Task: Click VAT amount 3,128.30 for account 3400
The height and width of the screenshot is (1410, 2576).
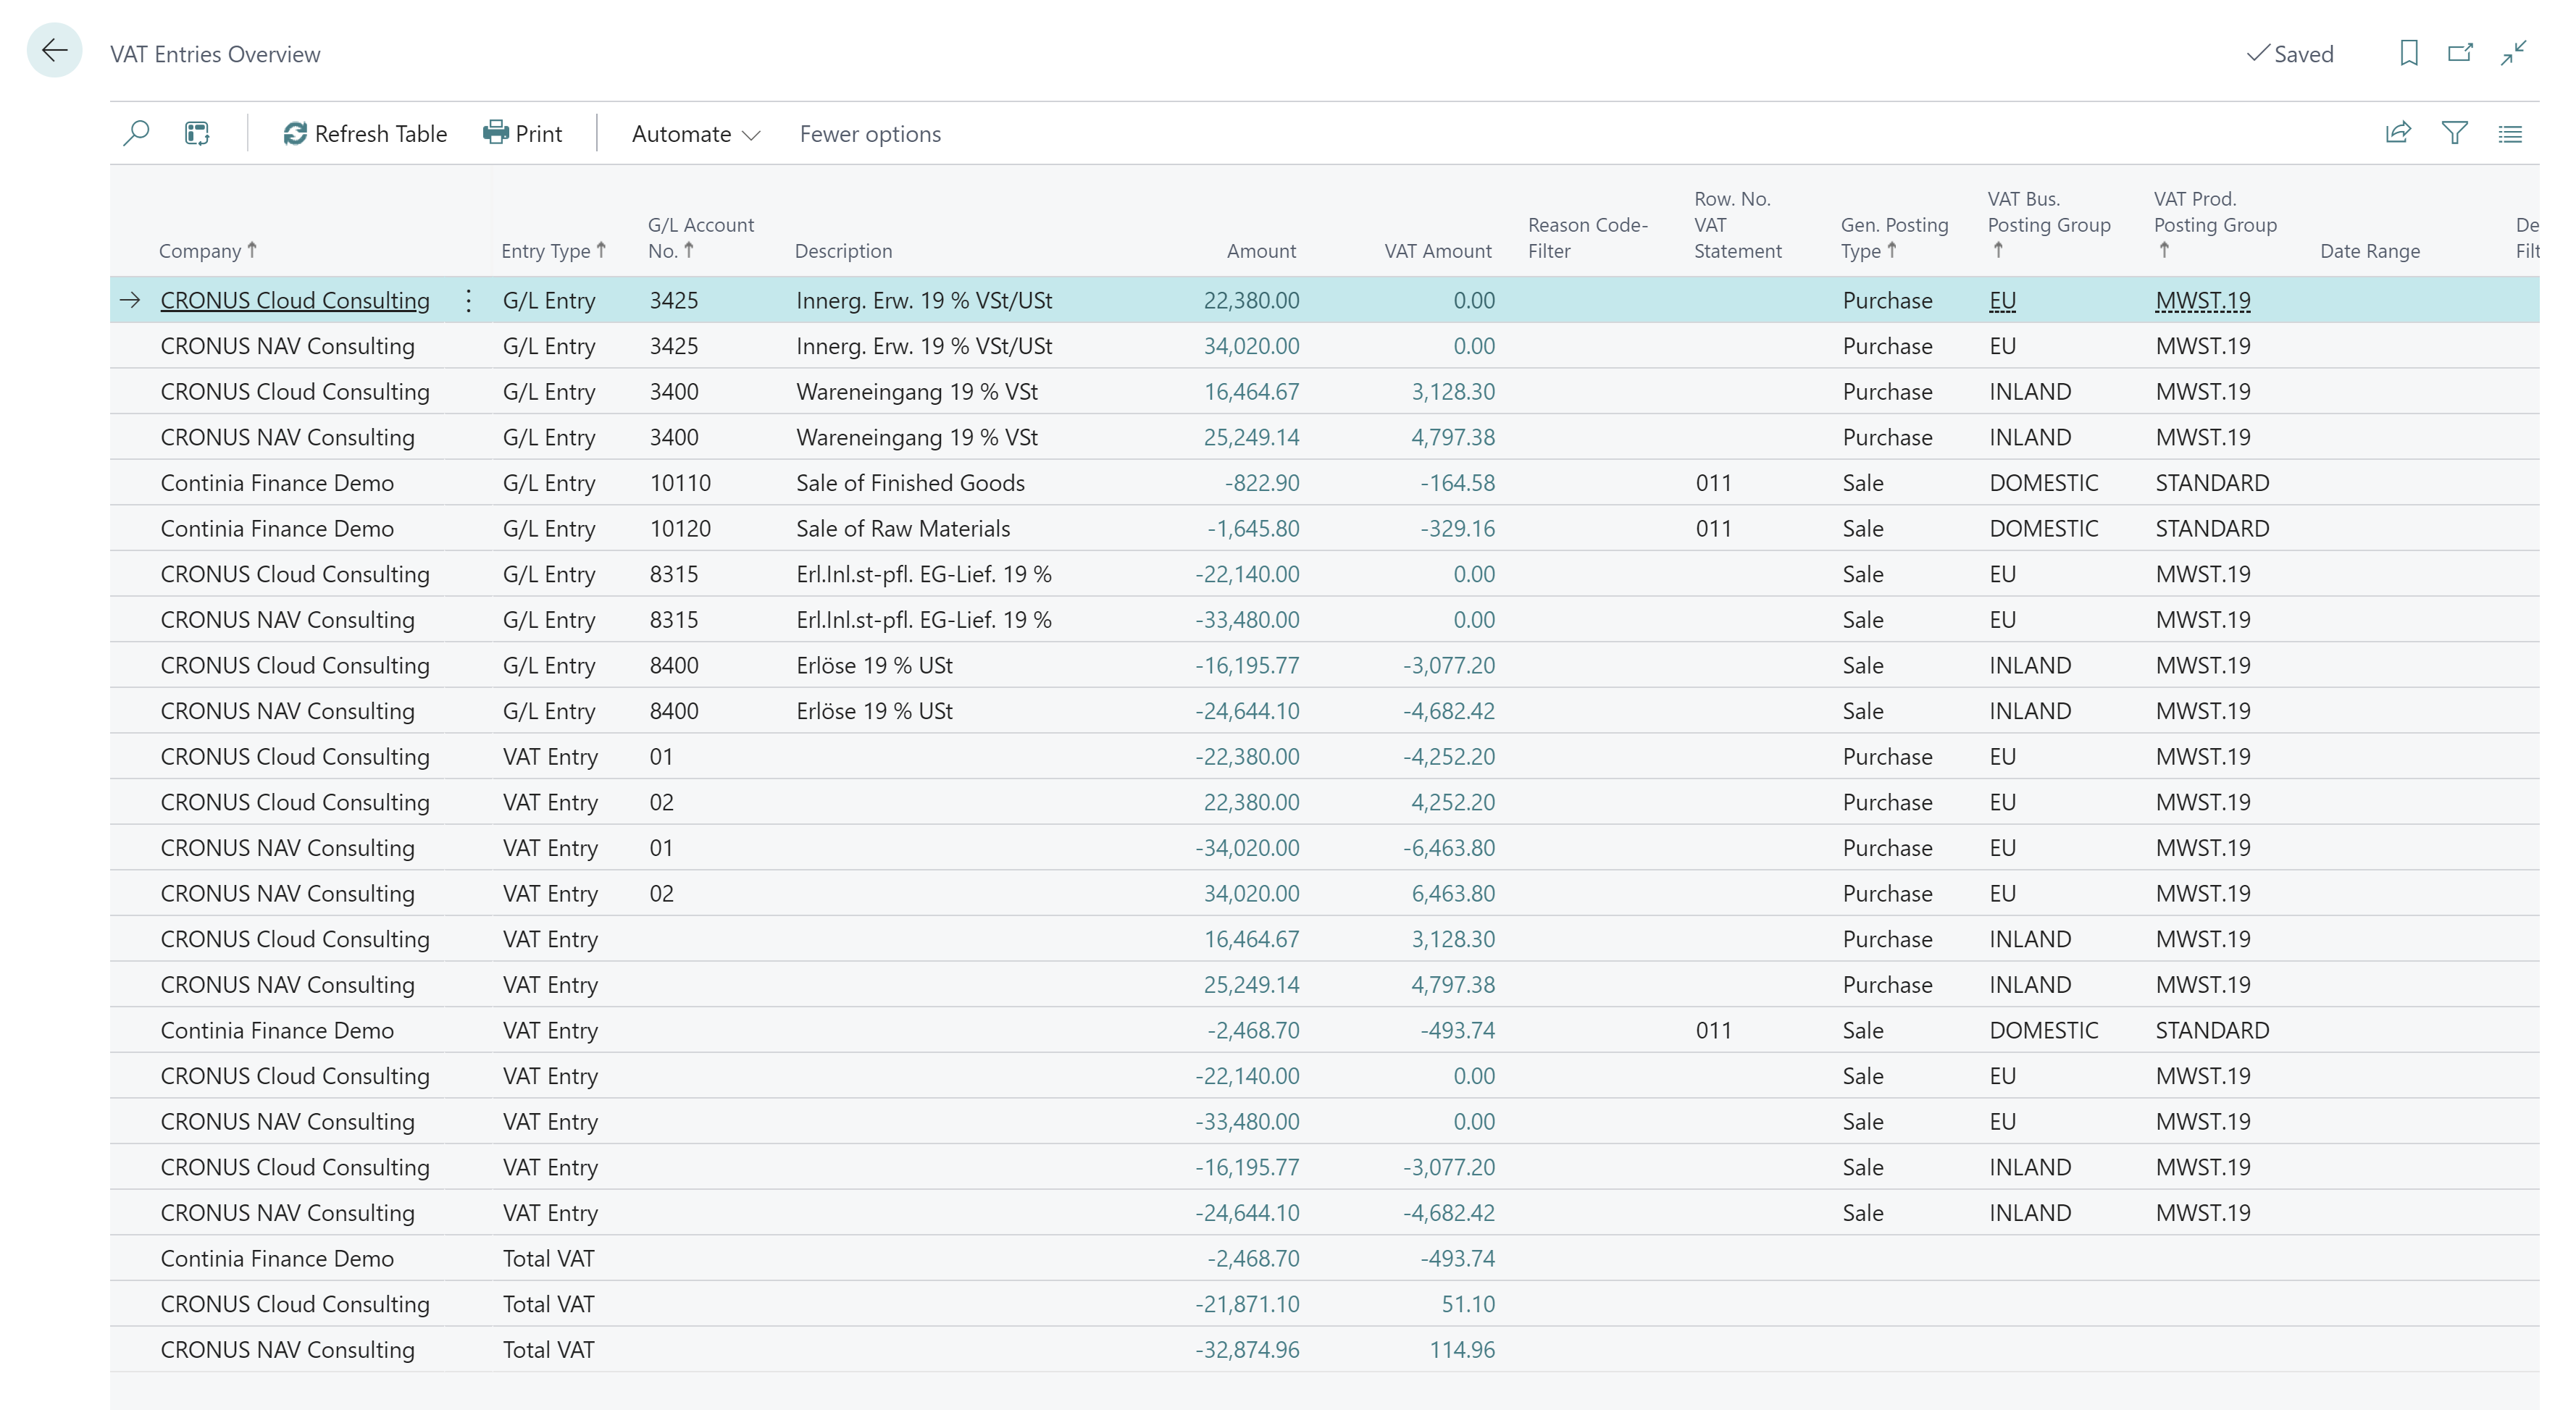Action: point(1453,391)
